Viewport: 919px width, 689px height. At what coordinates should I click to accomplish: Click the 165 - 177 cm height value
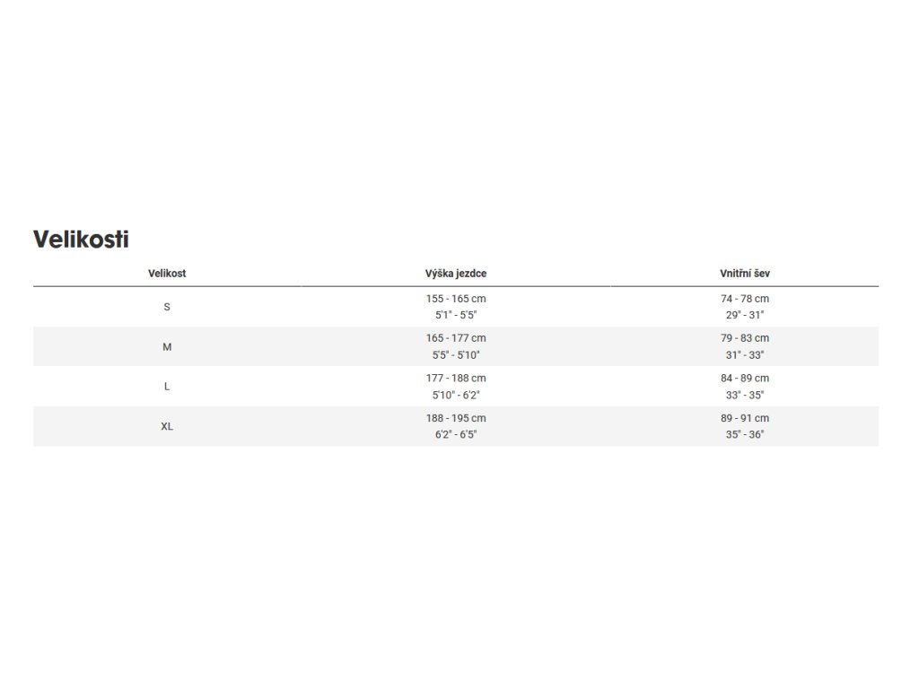456,338
